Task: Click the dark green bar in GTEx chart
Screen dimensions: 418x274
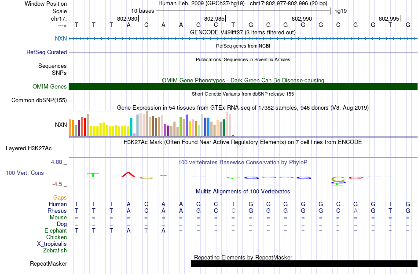Action: [224, 128]
